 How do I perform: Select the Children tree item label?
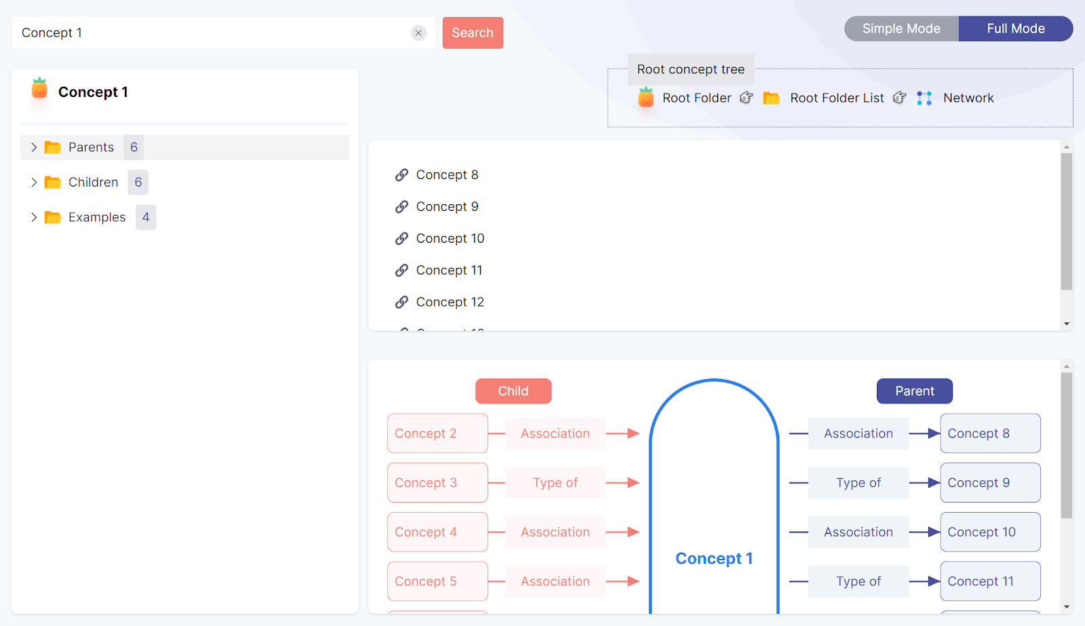pos(93,182)
